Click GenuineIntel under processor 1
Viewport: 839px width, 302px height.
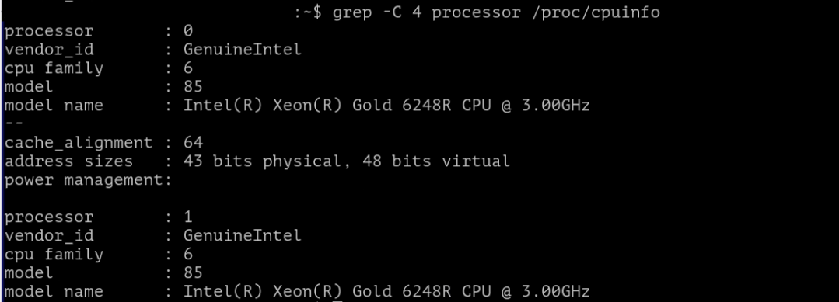click(243, 235)
